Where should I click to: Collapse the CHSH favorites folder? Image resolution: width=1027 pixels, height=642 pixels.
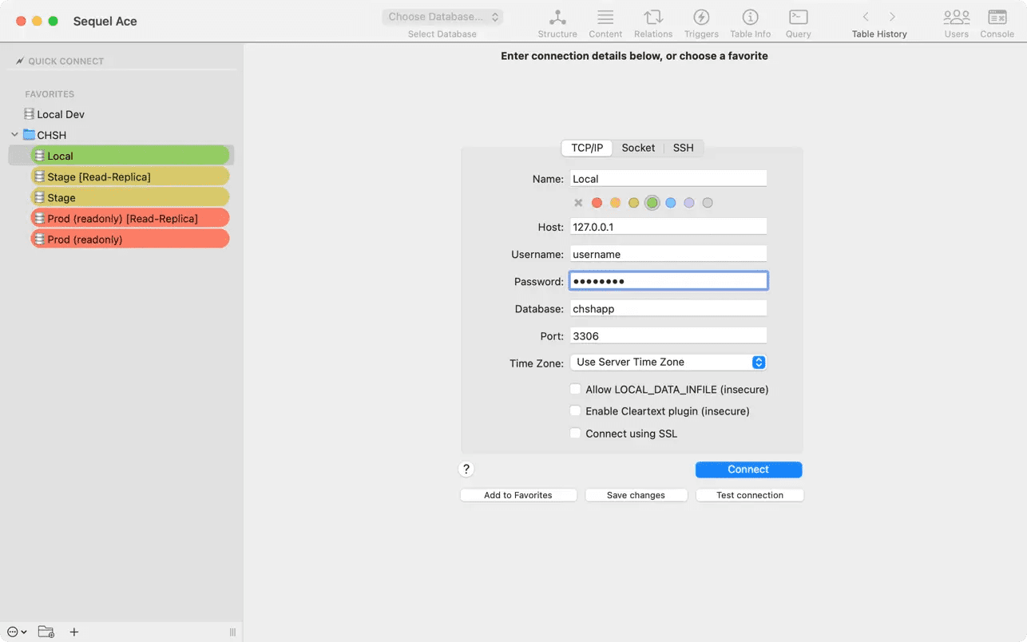point(14,135)
